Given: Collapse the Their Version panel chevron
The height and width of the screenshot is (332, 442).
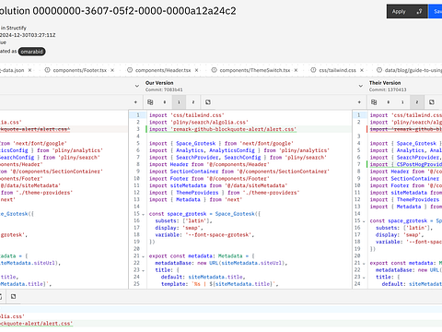Looking at the screenshot, I should [361, 86].
